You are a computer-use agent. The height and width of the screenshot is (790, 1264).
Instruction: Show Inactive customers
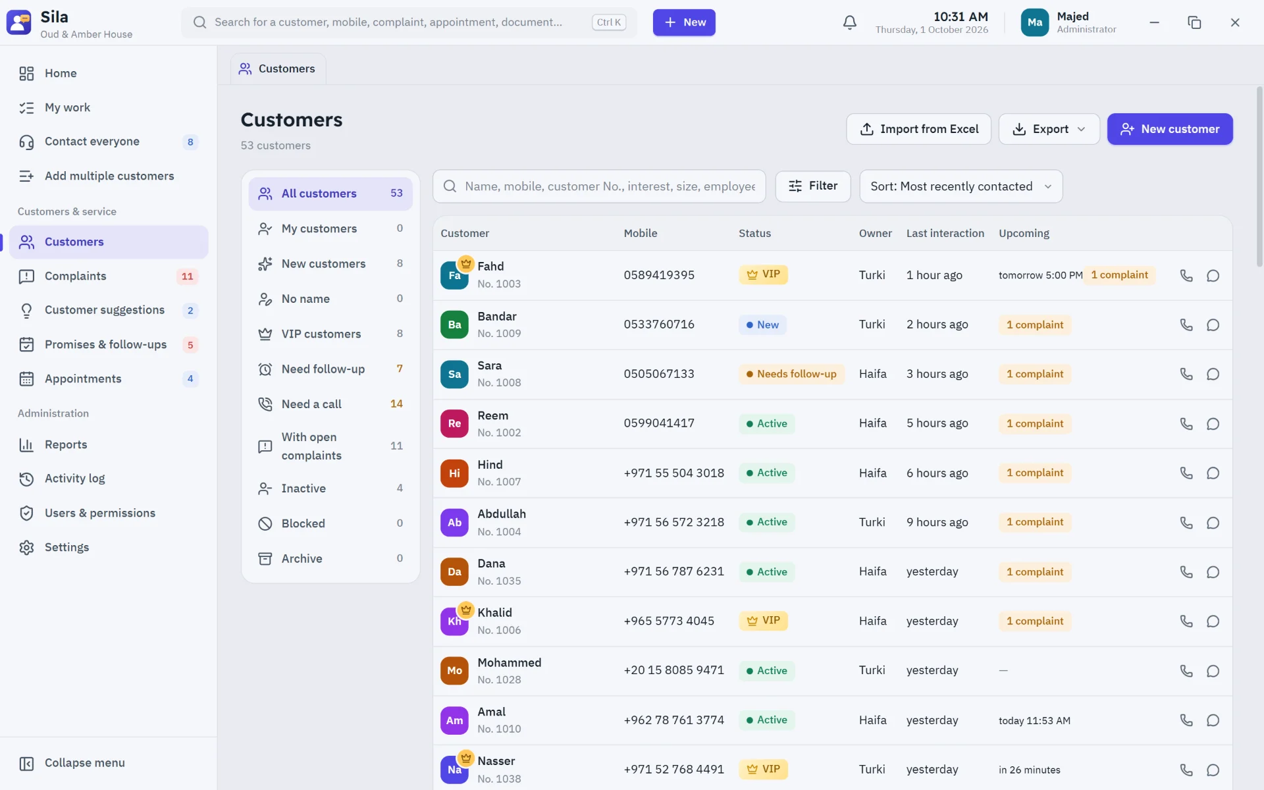[330, 488]
